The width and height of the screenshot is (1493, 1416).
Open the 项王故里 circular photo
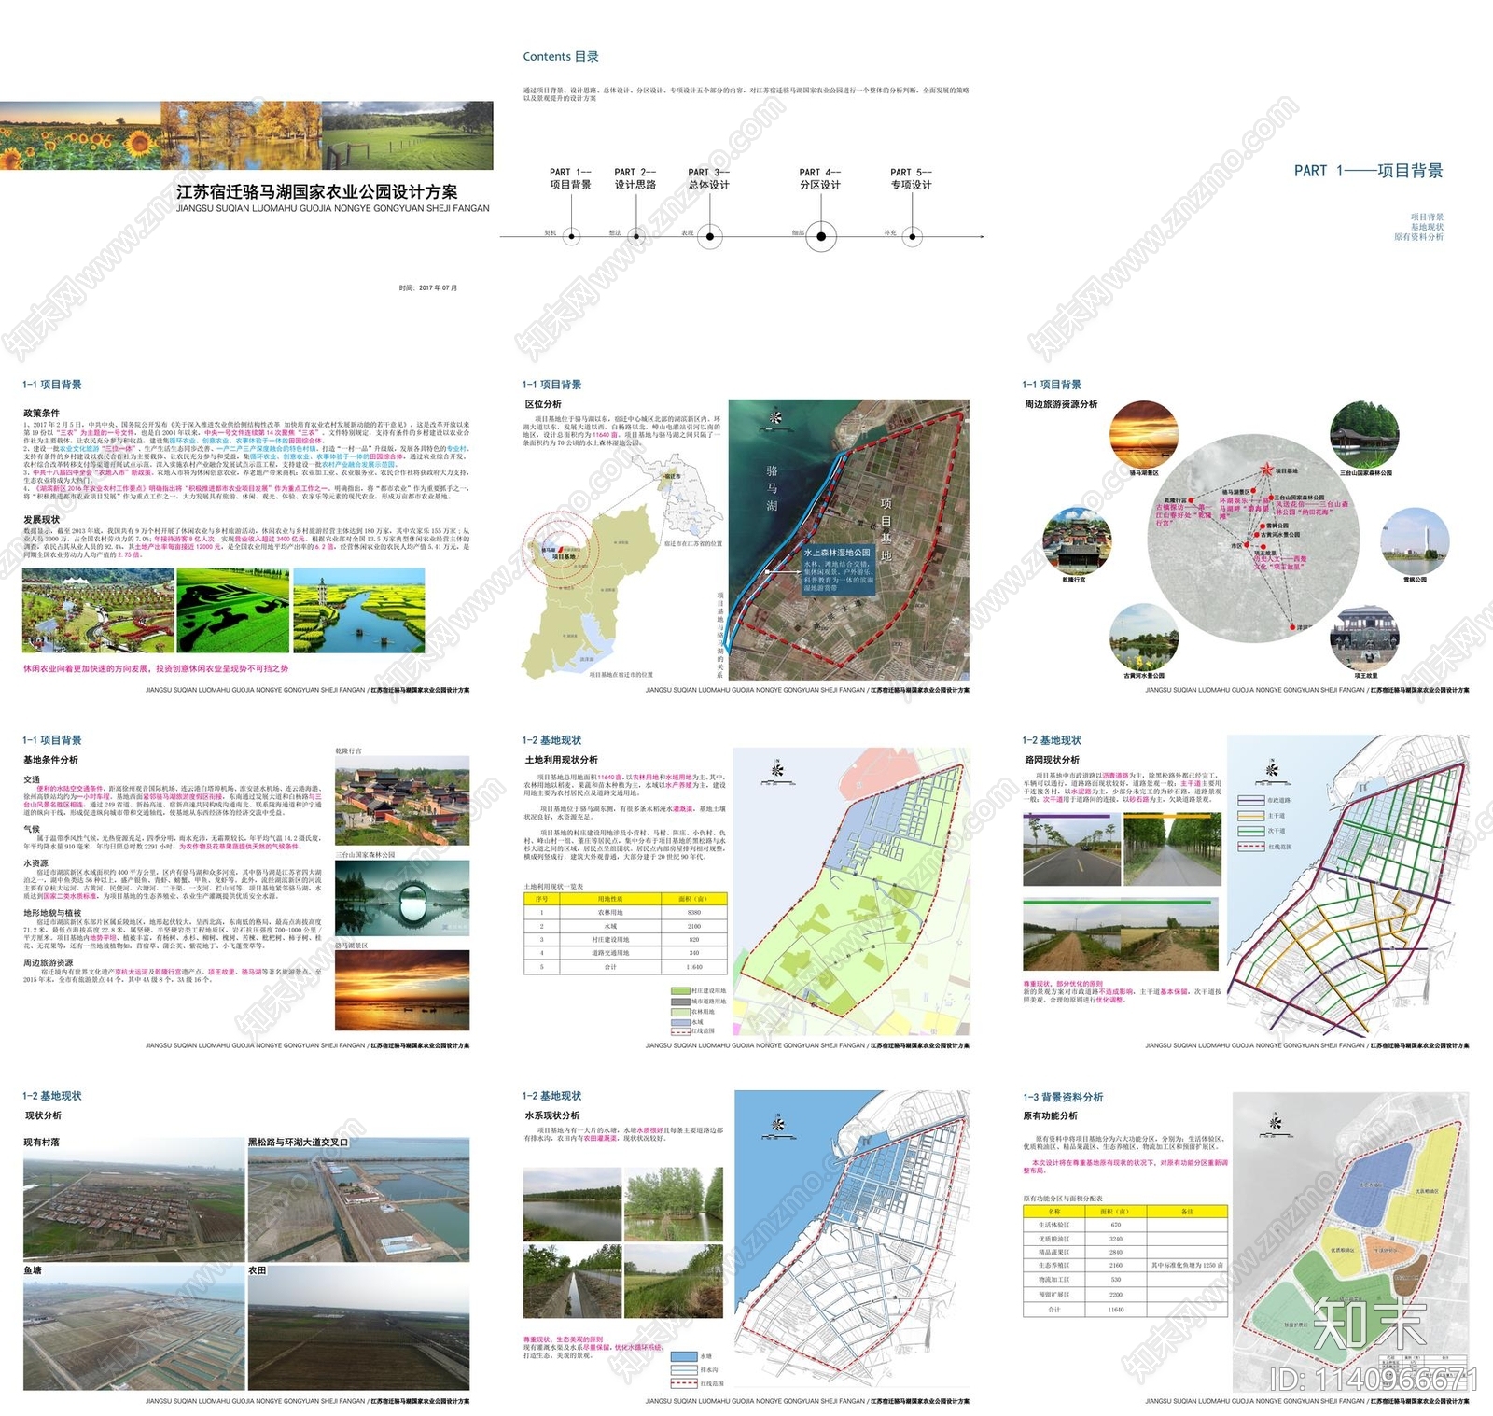pos(1364,638)
